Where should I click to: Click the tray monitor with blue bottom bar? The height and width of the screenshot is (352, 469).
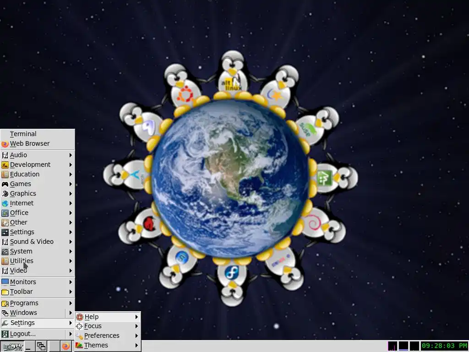(x=403, y=346)
